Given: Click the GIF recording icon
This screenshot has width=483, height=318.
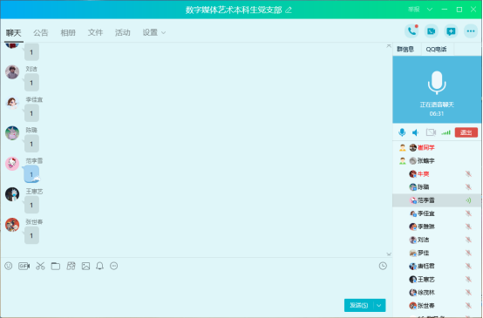Looking at the screenshot, I should pos(24,266).
